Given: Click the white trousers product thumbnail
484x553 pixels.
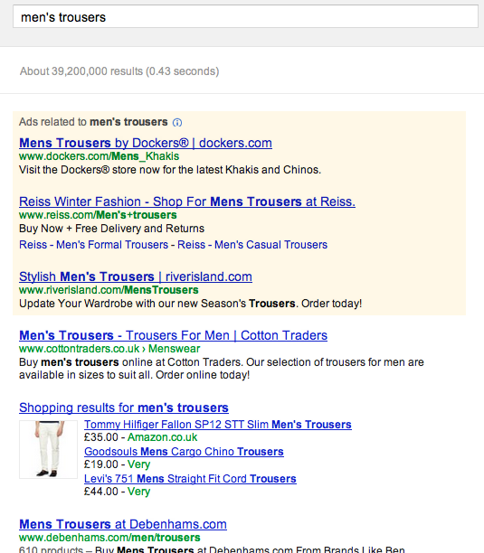Looking at the screenshot, I should [x=48, y=449].
